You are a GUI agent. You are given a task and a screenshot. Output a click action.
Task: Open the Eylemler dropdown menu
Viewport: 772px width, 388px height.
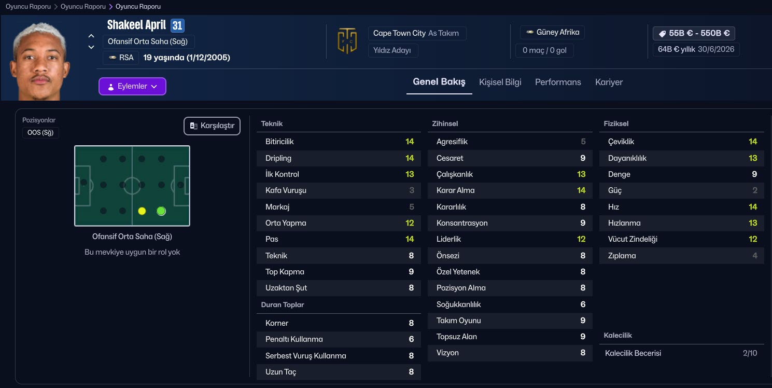pos(132,87)
